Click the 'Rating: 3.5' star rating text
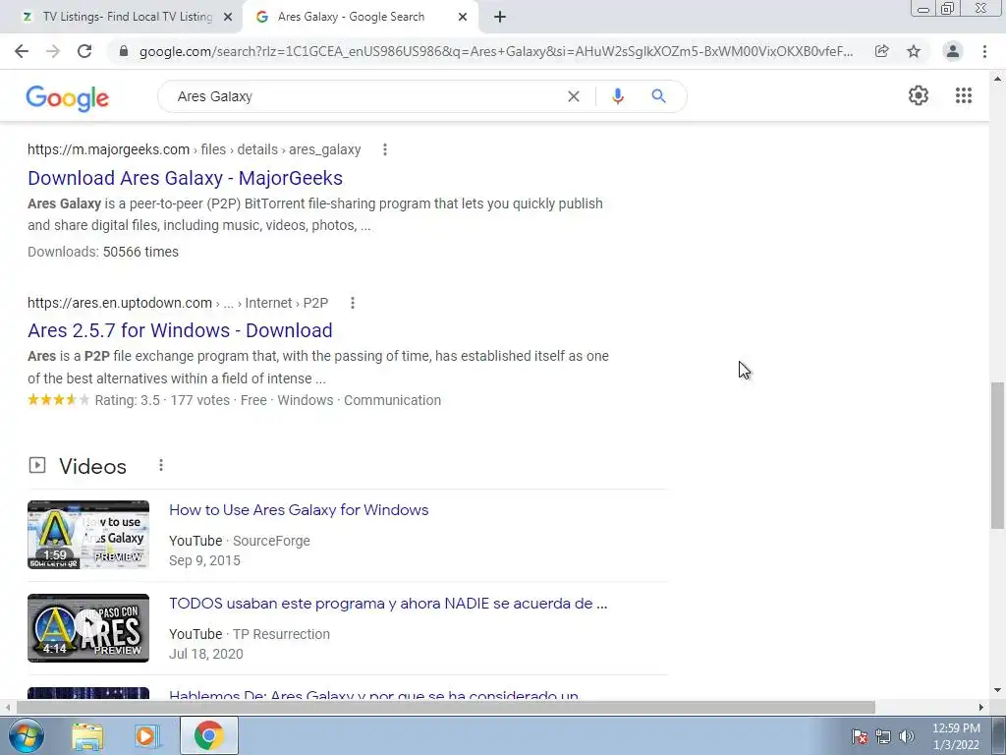Screen dimensions: 1006x755 point(128,400)
